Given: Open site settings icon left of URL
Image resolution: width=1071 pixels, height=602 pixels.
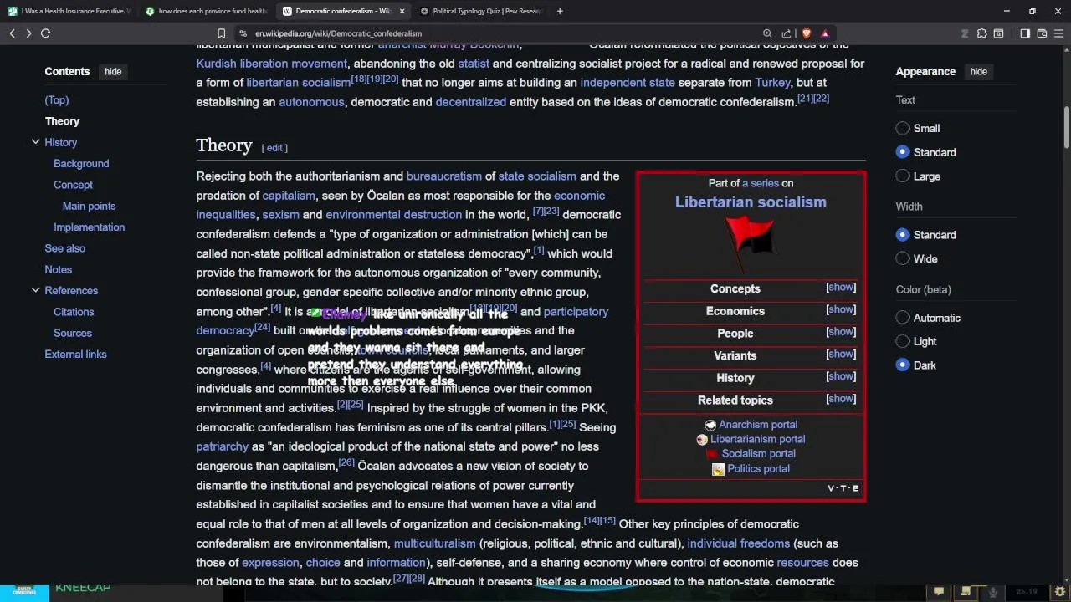Looking at the screenshot, I should click(x=243, y=33).
